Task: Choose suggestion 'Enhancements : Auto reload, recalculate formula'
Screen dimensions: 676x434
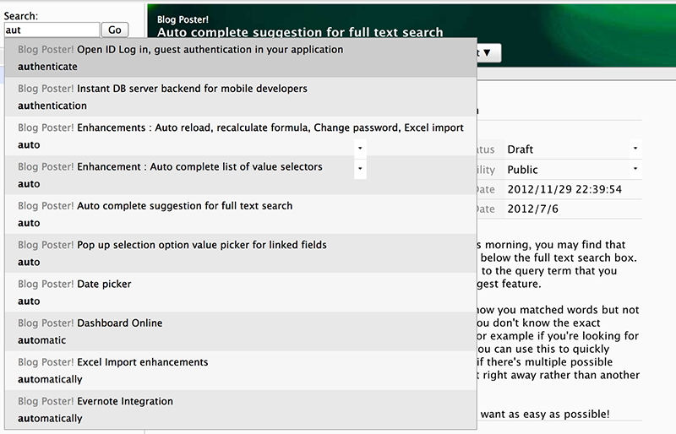Action: point(241,136)
